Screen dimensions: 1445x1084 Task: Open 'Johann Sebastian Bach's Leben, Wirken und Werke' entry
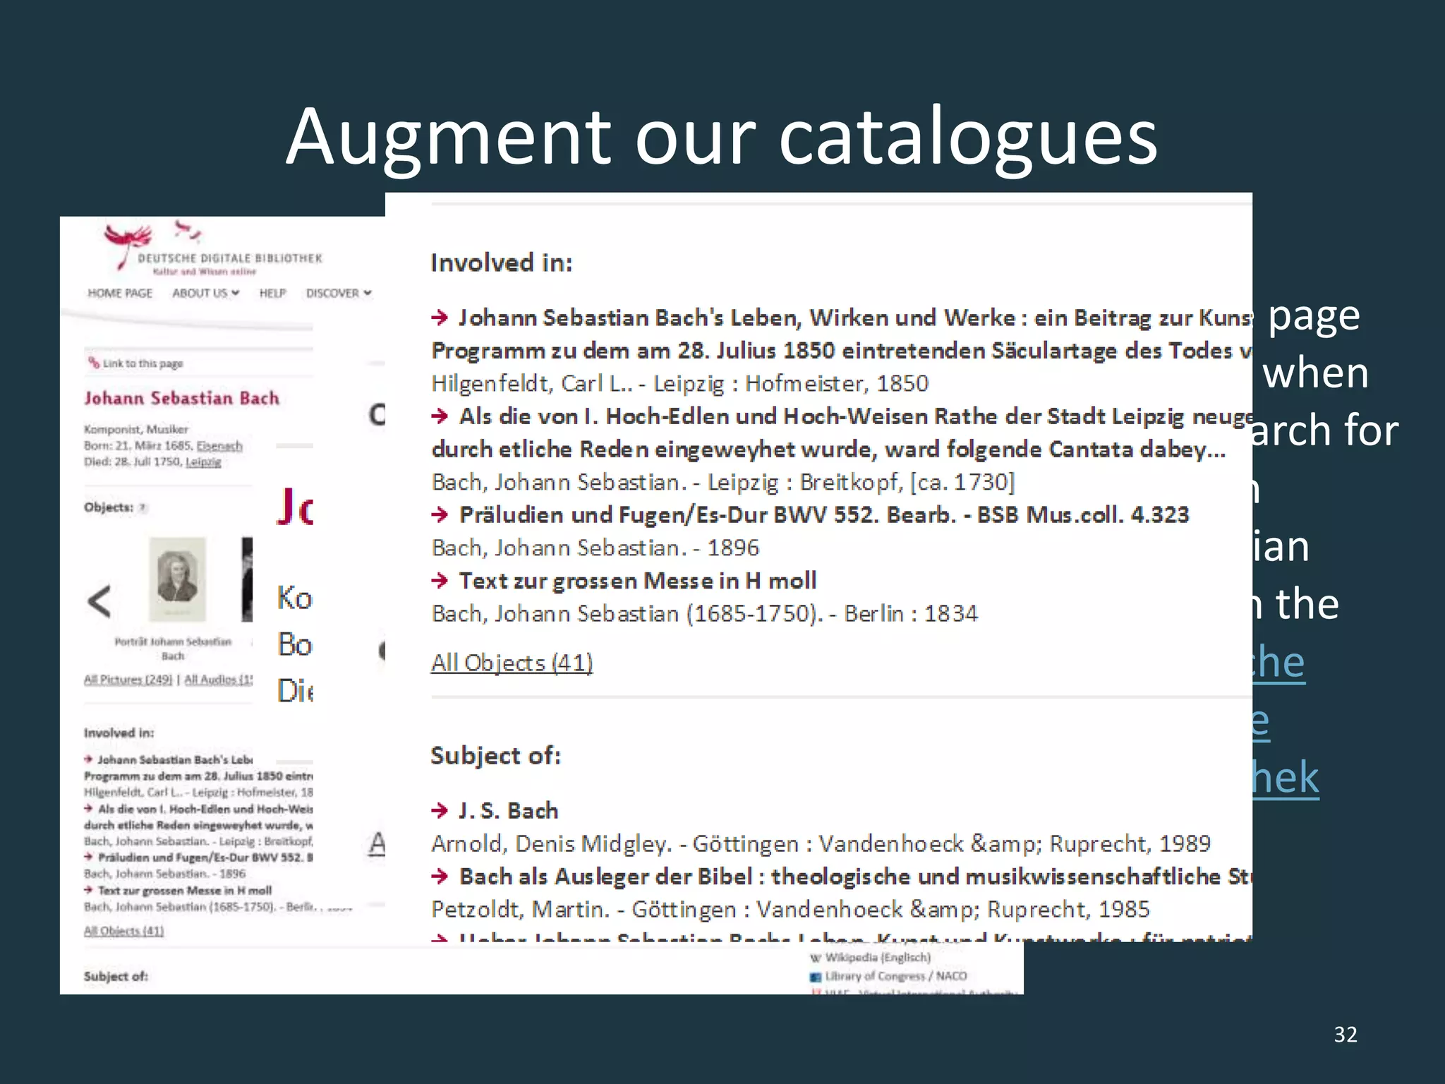pos(842,334)
